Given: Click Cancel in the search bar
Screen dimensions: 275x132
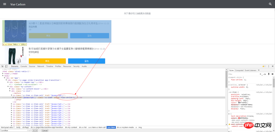Looking at the screenshot, I should pyautogui.click(x=45, y=130).
